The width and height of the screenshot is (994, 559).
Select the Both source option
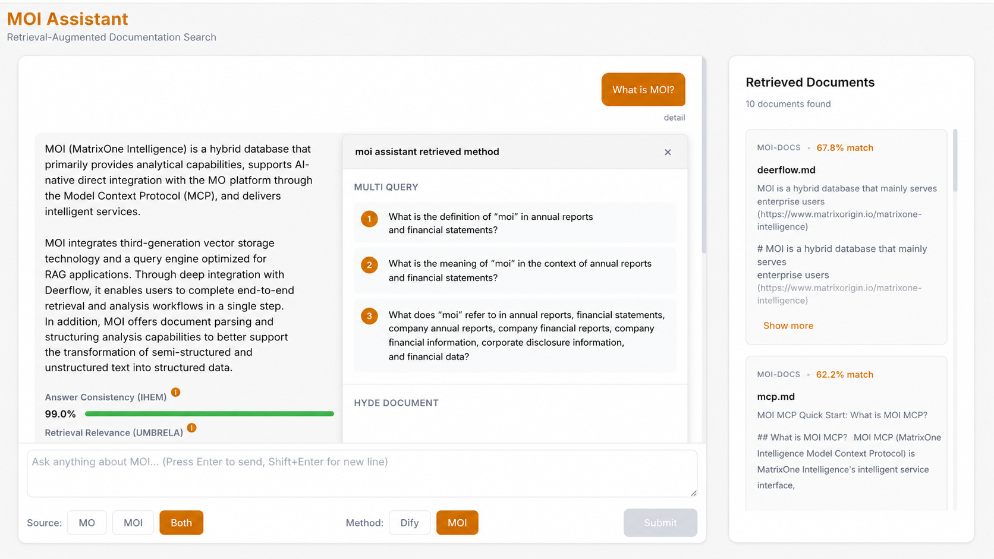(181, 523)
